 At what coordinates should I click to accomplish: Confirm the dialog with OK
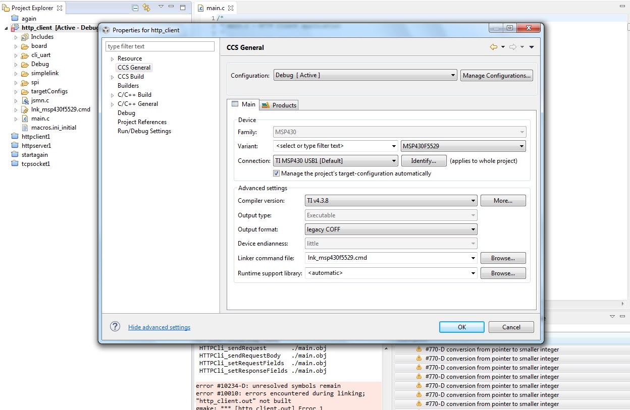point(461,327)
